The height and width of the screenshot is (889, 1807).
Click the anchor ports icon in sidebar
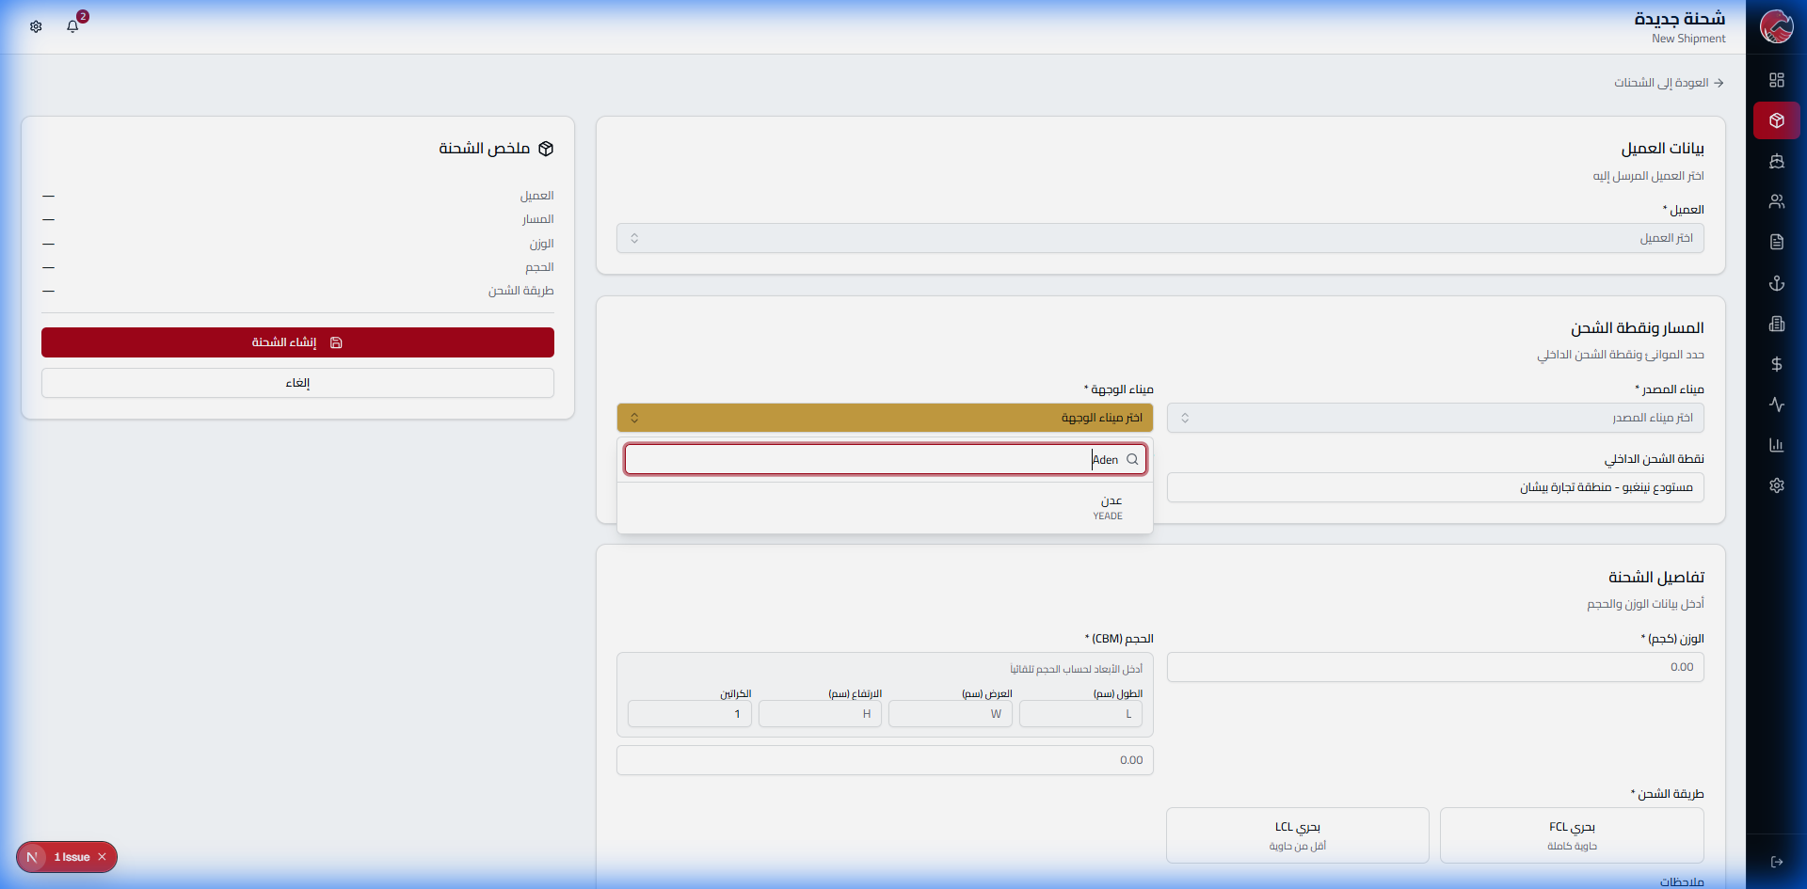click(1776, 283)
